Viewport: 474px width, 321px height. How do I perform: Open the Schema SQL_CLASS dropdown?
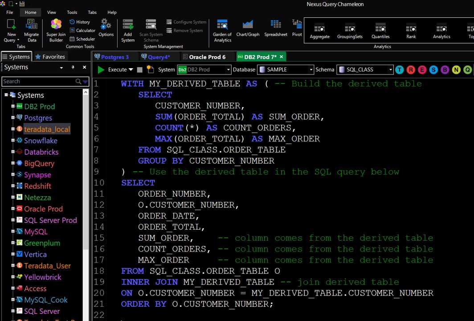click(x=390, y=70)
